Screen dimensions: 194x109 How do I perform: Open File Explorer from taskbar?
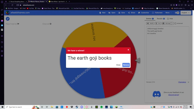pyautogui.click(x=52, y=107)
